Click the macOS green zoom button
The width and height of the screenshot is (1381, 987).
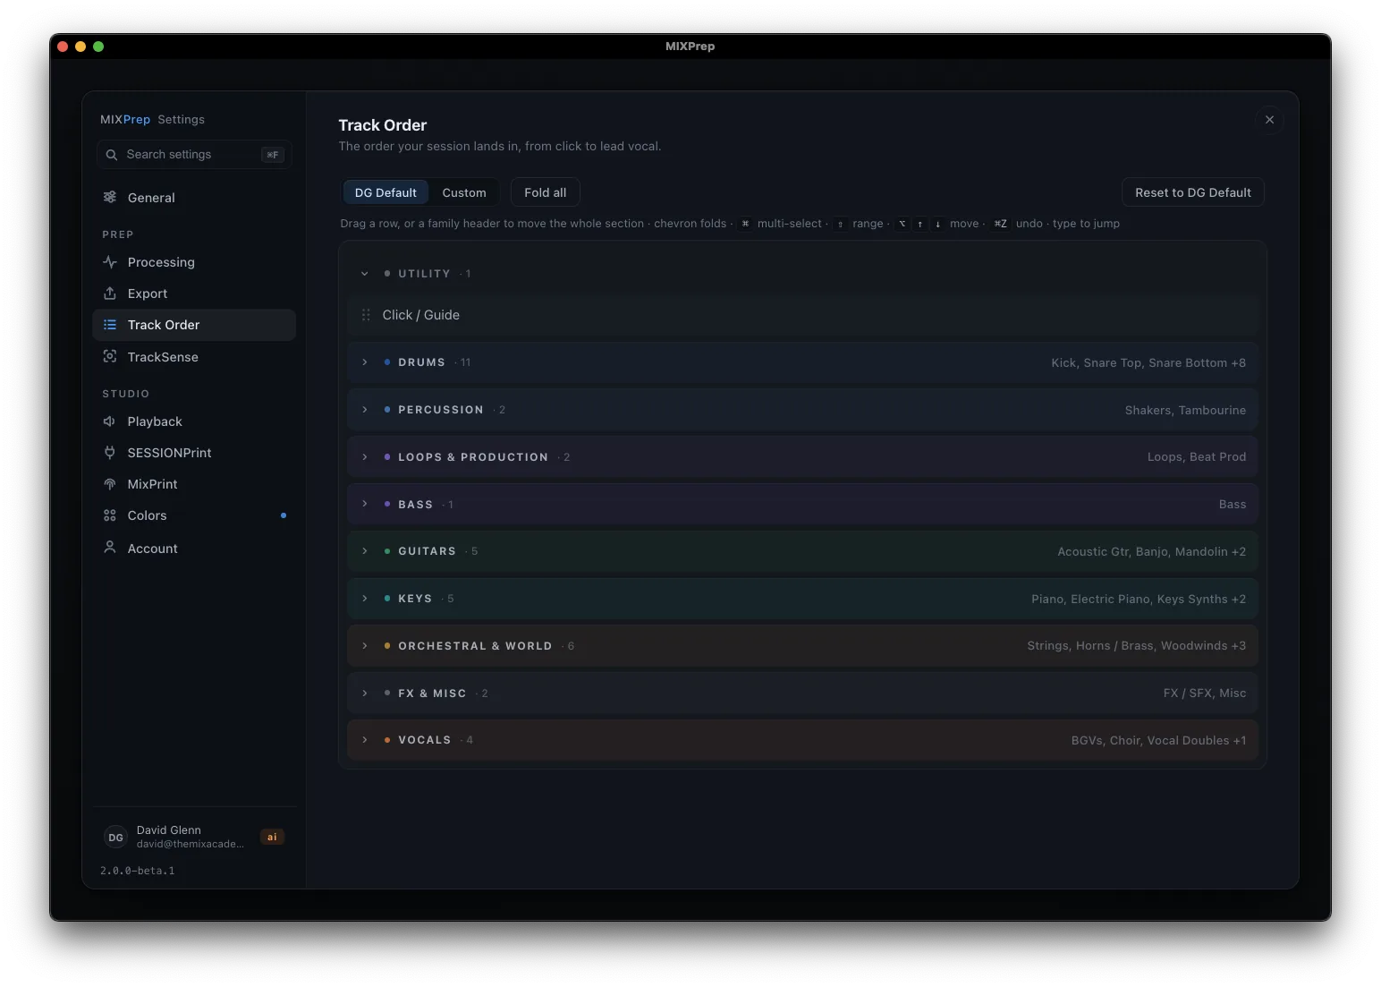[x=98, y=47]
